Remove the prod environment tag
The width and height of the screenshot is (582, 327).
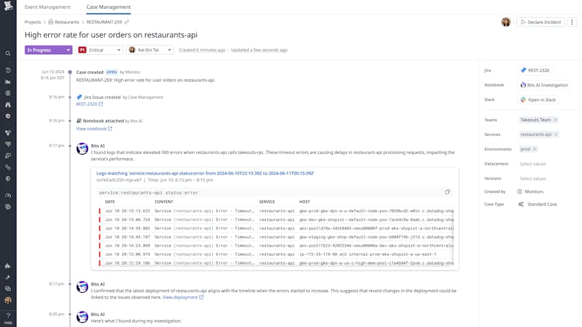(x=535, y=149)
